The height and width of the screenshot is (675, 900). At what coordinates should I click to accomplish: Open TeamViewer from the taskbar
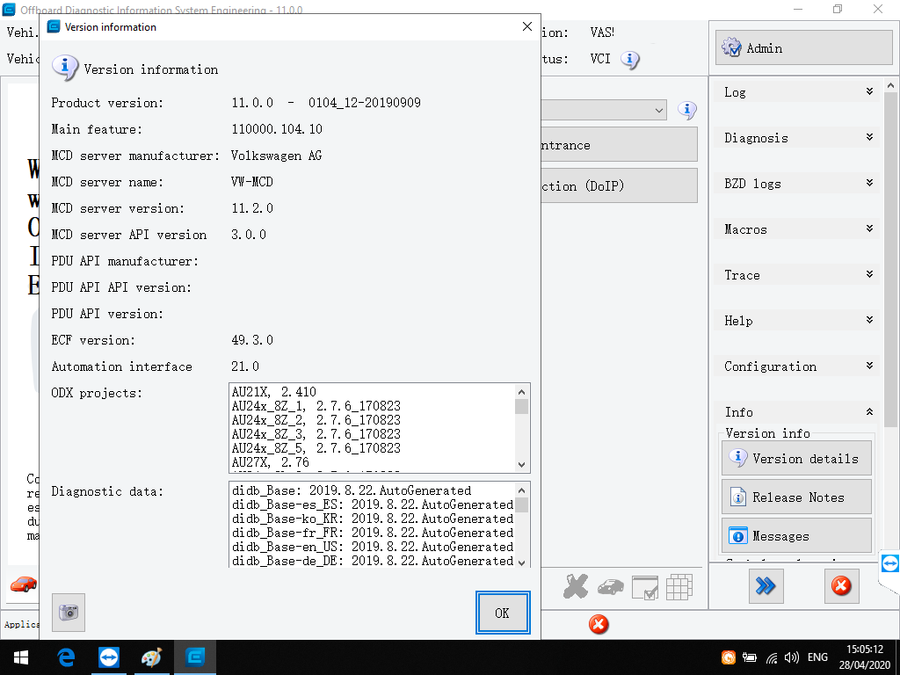click(108, 657)
